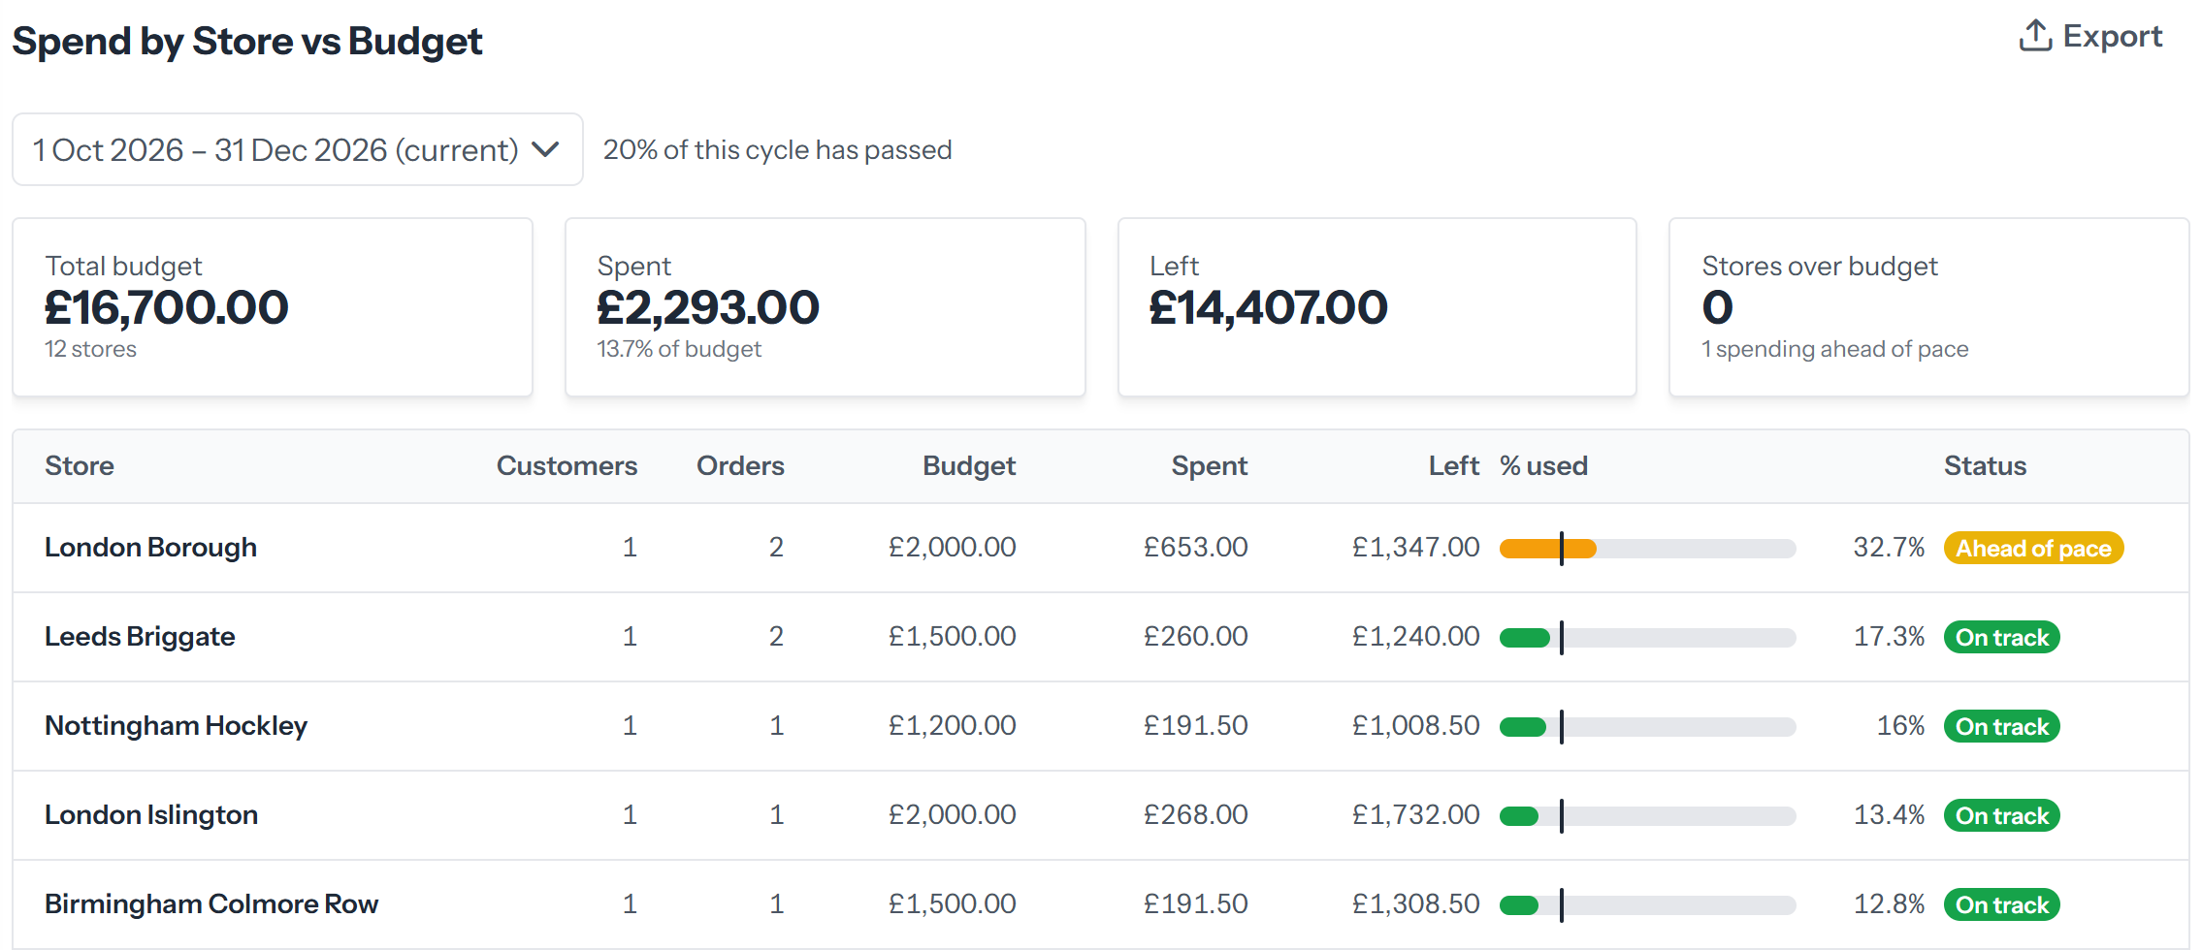Click the Export button label
Image resolution: width=2202 pixels, height=950 pixels.
click(x=2113, y=36)
